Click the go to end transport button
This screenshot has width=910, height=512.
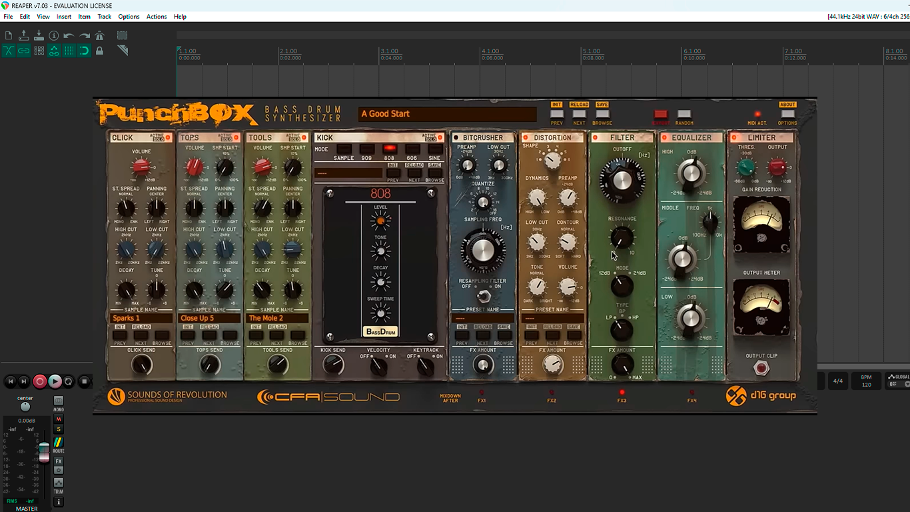pos(24,381)
